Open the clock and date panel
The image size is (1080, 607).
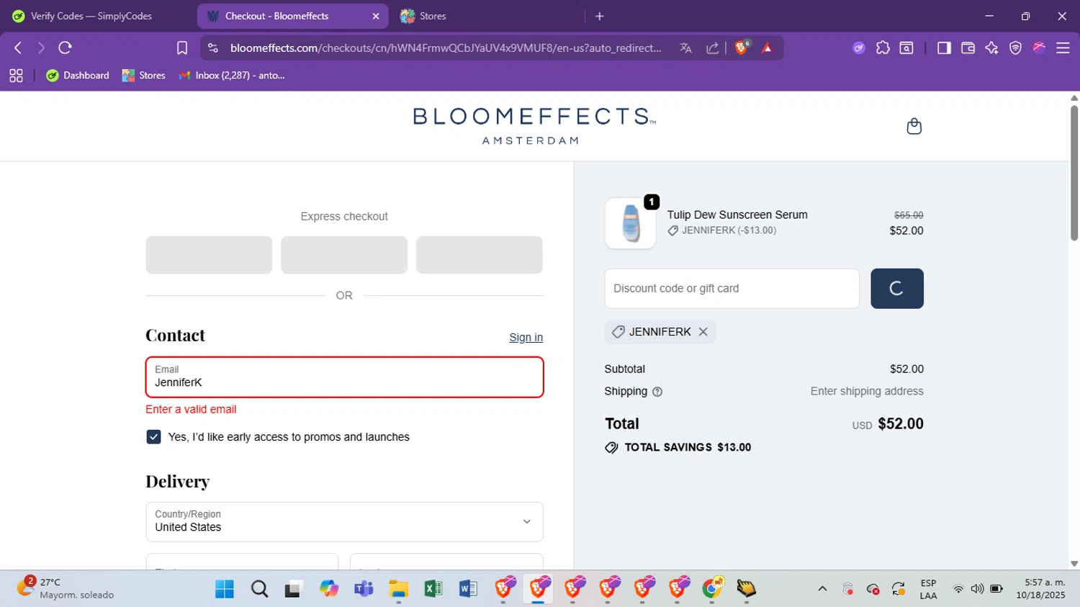1040,589
